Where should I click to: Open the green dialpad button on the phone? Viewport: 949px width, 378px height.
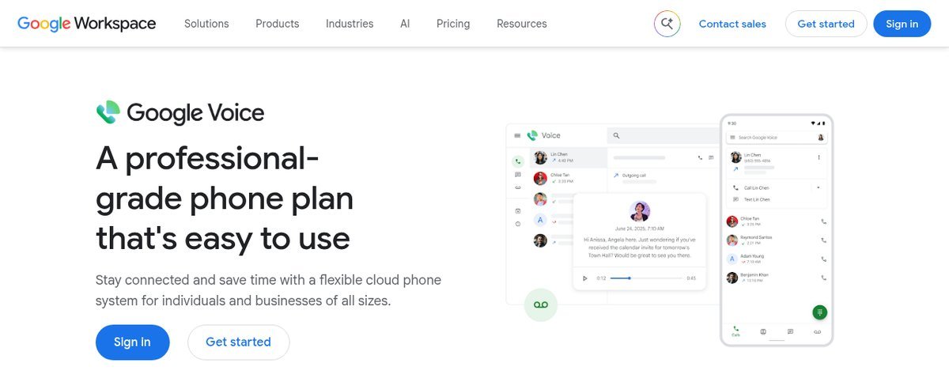820,312
